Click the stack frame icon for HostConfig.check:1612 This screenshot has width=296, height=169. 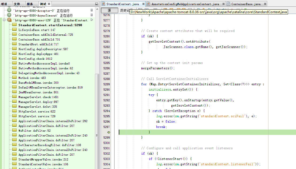point(14,58)
